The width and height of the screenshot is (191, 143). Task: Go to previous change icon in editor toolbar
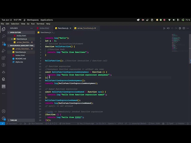pos(168,28)
